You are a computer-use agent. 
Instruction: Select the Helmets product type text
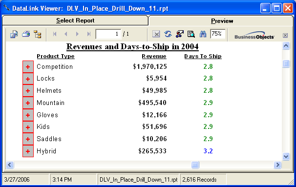49,90
